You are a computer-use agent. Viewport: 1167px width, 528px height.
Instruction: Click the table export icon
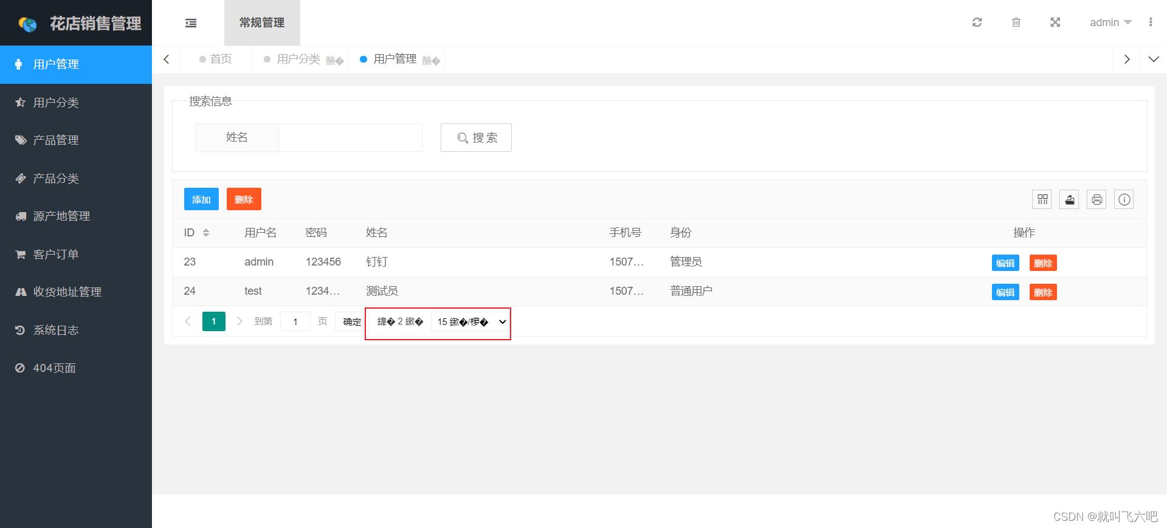pyautogui.click(x=1070, y=199)
